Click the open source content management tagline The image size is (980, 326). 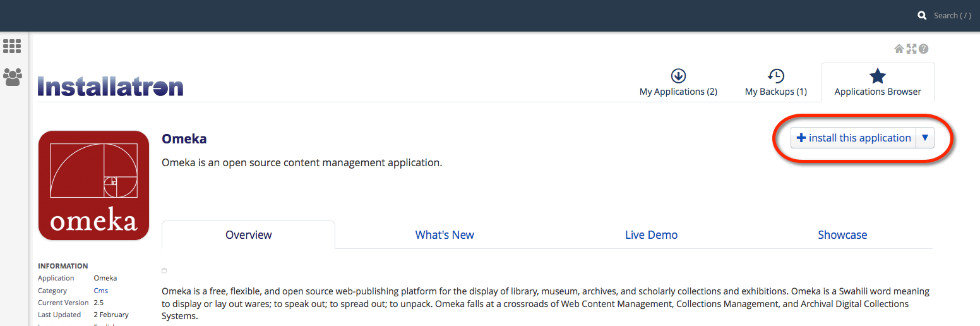pyautogui.click(x=302, y=162)
